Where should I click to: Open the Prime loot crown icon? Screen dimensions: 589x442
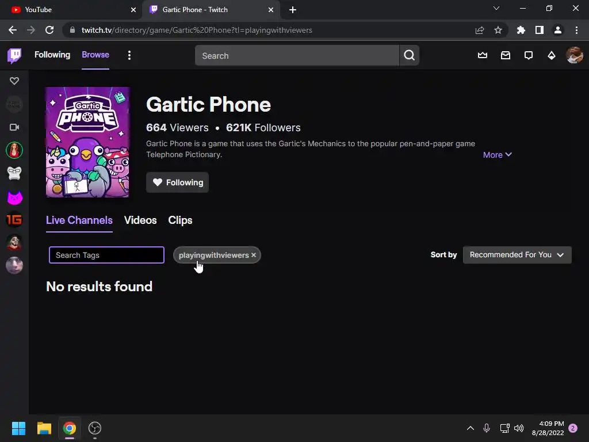(x=483, y=56)
